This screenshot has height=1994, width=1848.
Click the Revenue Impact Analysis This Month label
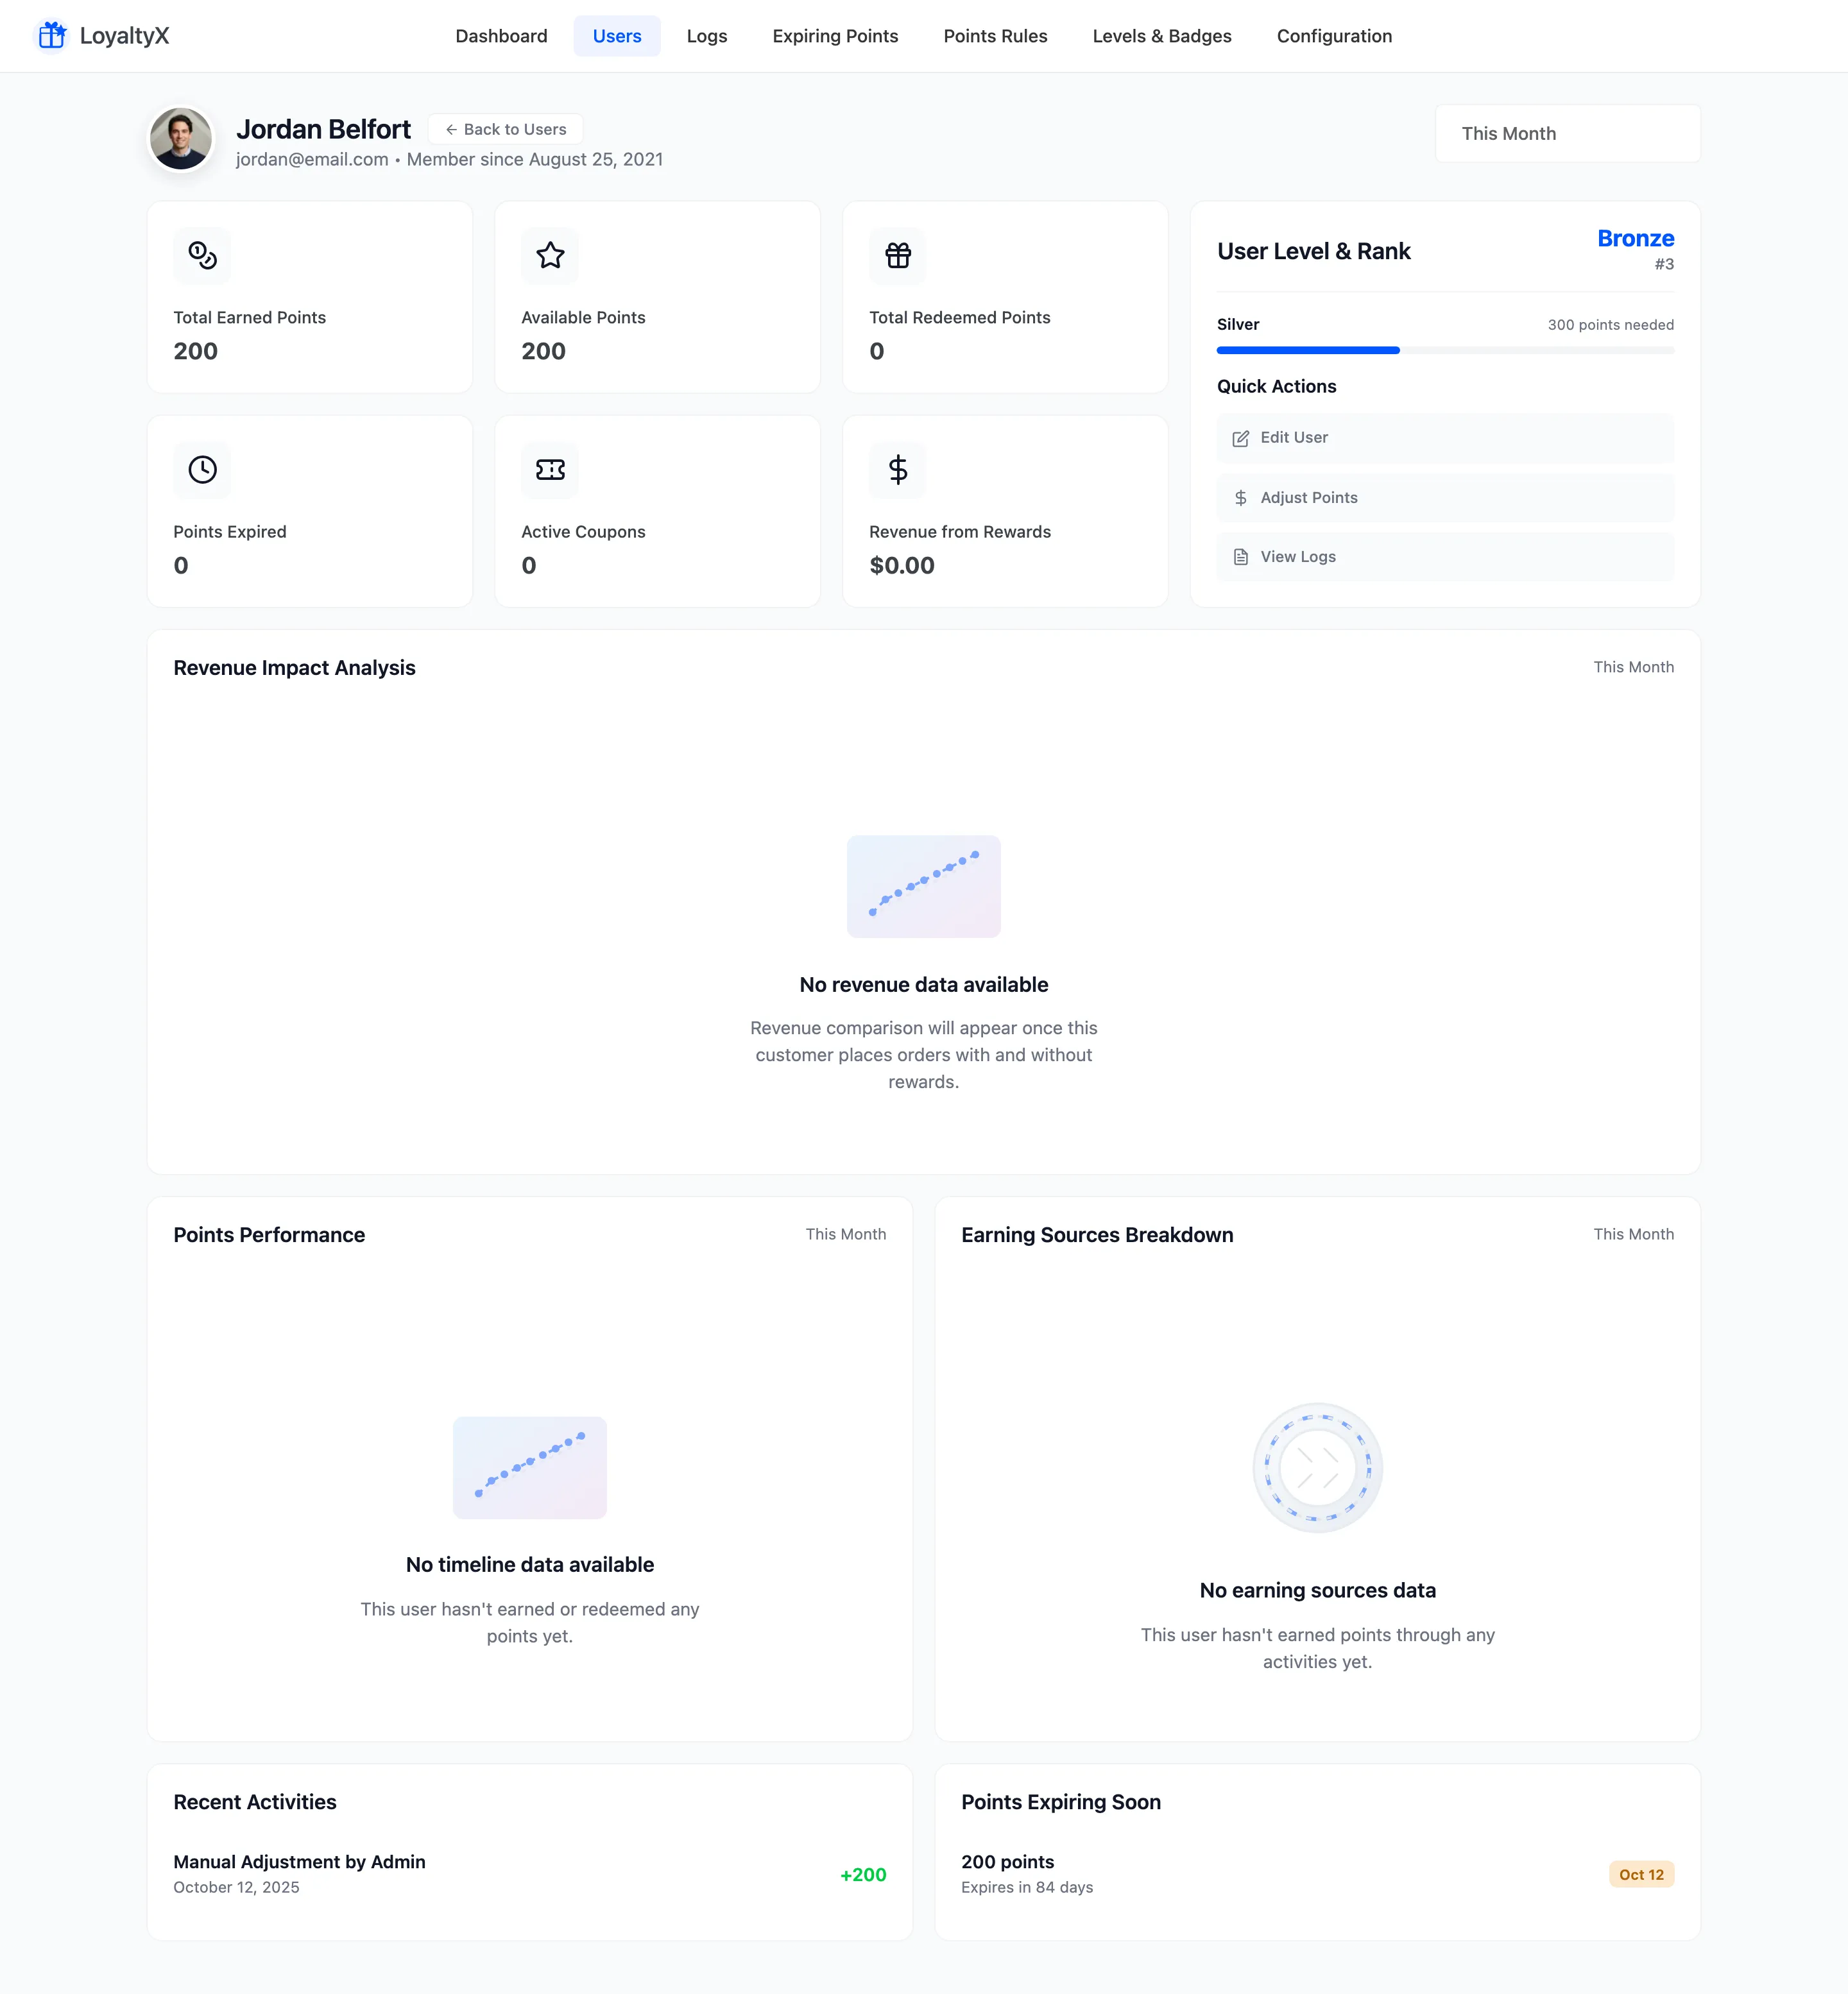pyautogui.click(x=1633, y=667)
